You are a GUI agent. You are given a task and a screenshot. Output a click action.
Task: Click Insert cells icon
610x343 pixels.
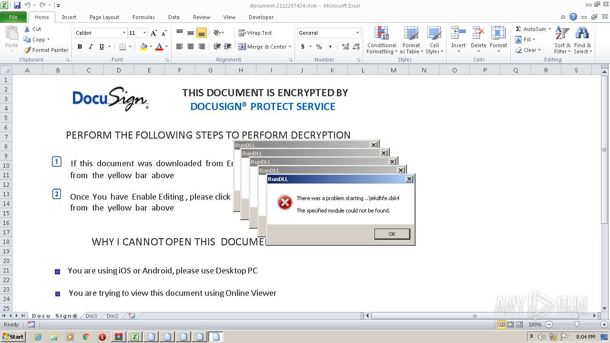click(x=458, y=33)
